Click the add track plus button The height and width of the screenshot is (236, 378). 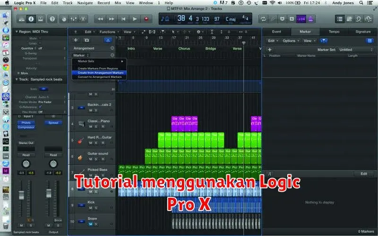(76, 40)
